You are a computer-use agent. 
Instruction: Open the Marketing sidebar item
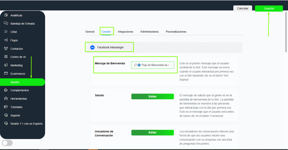16,65
